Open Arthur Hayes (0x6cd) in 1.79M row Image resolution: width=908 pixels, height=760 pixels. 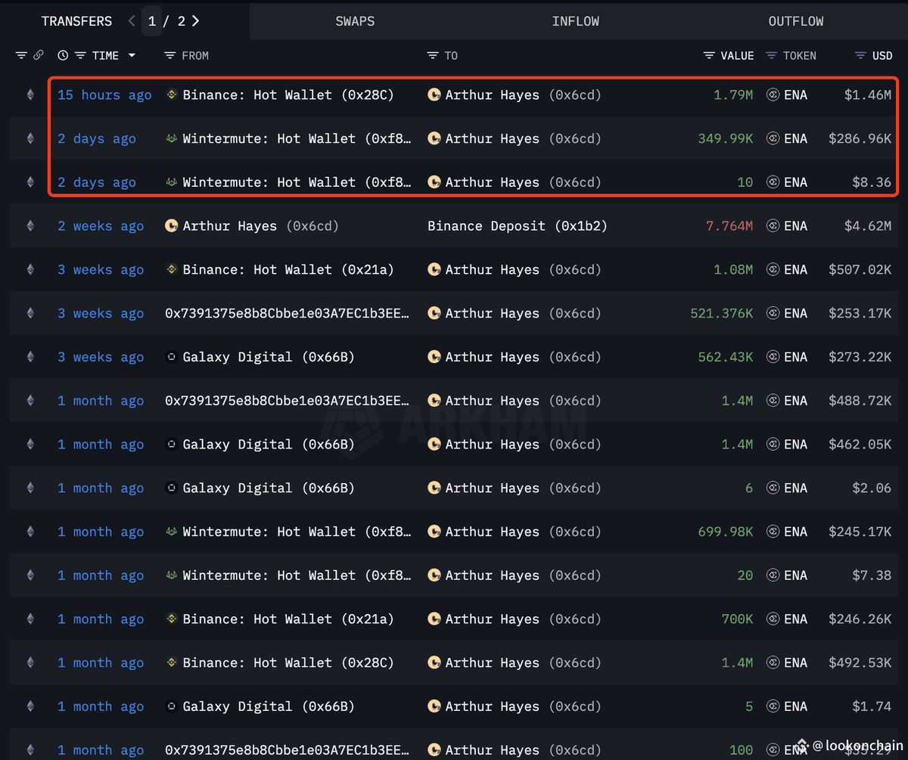coord(524,95)
